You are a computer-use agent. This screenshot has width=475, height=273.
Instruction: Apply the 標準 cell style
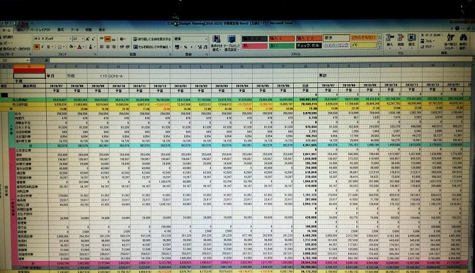coord(336,38)
